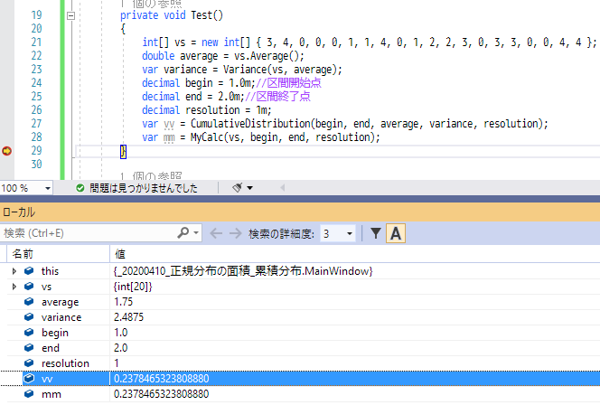600x405 pixels.
Task: Click the green no-issues check icon
Action: coord(80,188)
